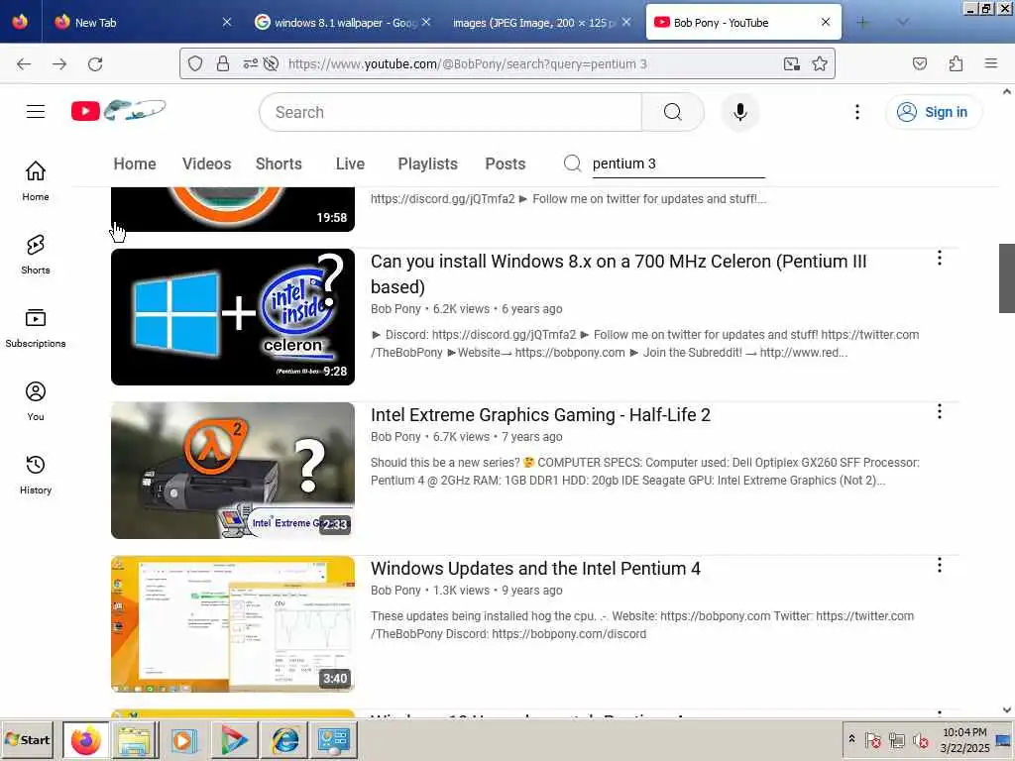The image size is (1015, 761).
Task: Reload the current page
Action: point(95,63)
